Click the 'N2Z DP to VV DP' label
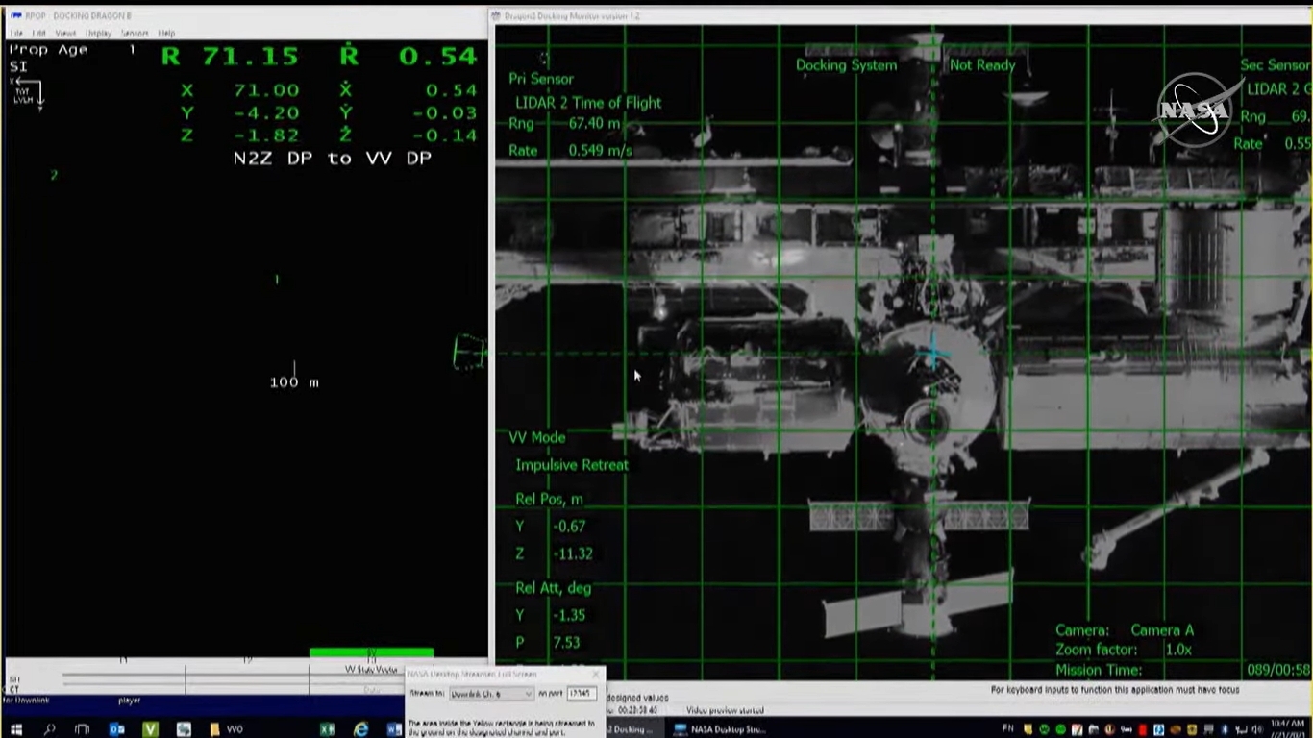The width and height of the screenshot is (1313, 738). pyautogui.click(x=332, y=158)
